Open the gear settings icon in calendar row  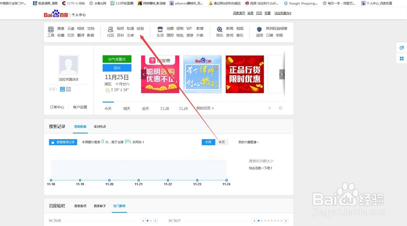point(280,108)
